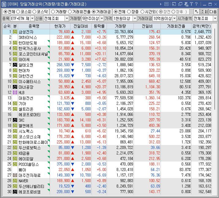The height and width of the screenshot is (198, 219).
Task: Sort by the 등락률 column header
Action: (99, 26)
